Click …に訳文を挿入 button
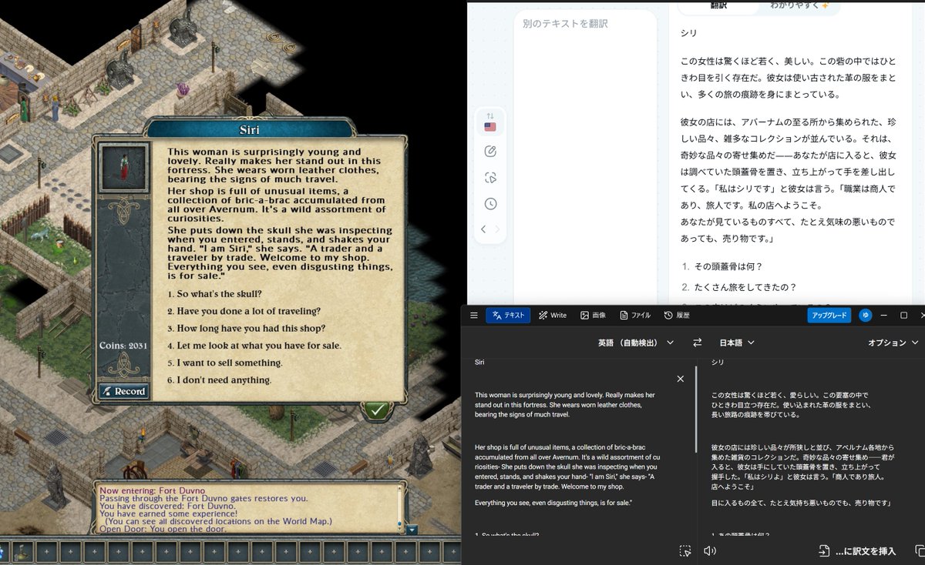Image resolution: width=925 pixels, height=565 pixels. [857, 550]
